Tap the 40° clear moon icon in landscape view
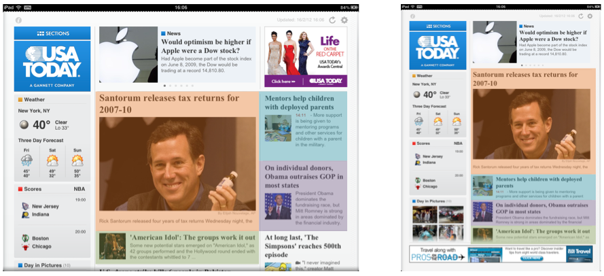The width and height of the screenshot is (604, 276). (24, 124)
